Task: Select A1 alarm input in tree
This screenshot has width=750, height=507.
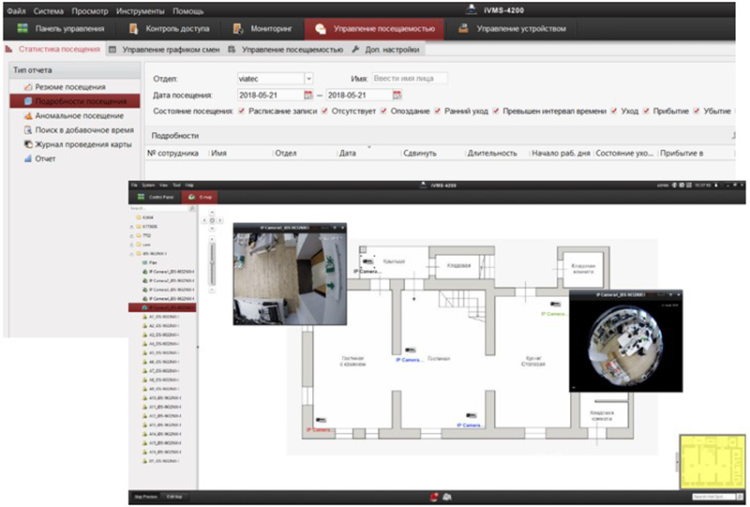Action: tap(161, 317)
